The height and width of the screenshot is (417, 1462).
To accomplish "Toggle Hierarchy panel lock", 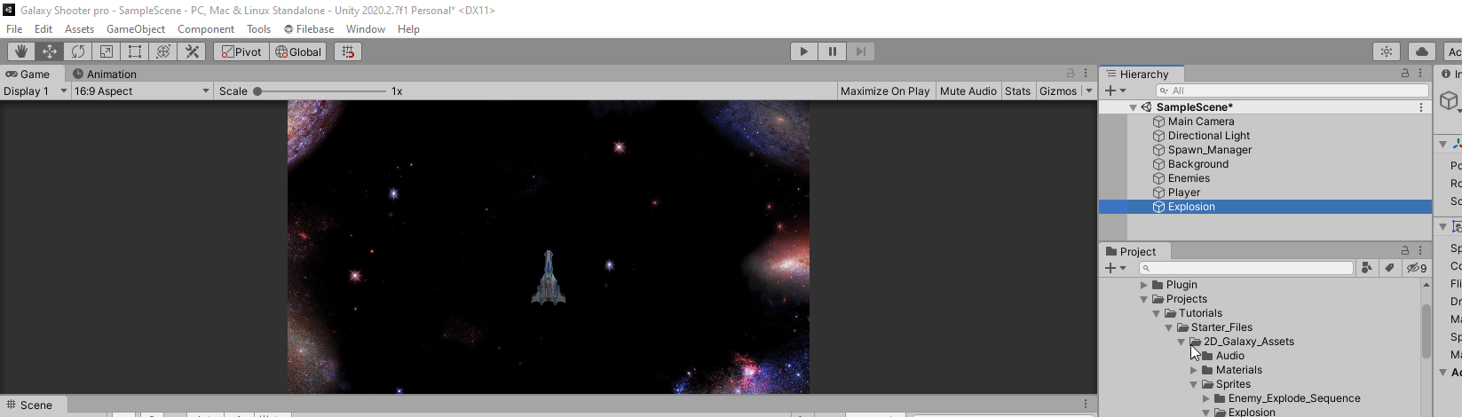I will tap(1405, 74).
